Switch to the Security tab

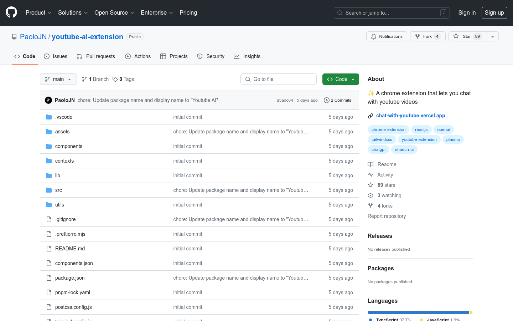211,56
